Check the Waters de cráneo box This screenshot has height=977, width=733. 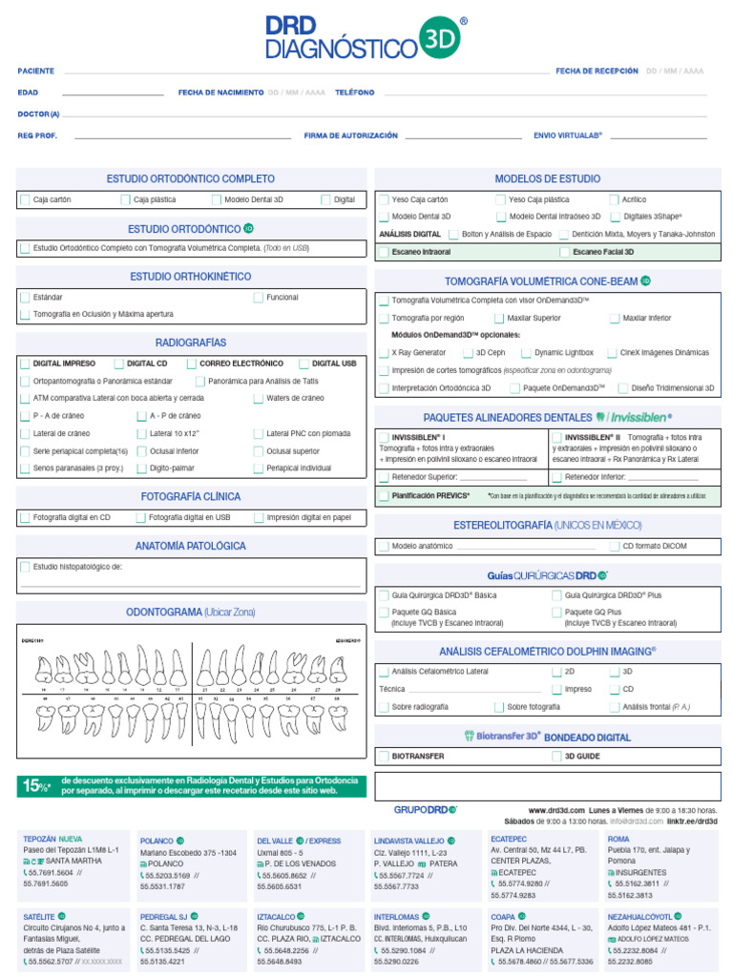click(x=258, y=398)
